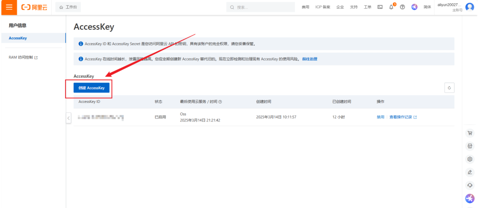The height and width of the screenshot is (208, 482).
Task: Click the 创建 AccessKey button
Action: [x=91, y=88]
